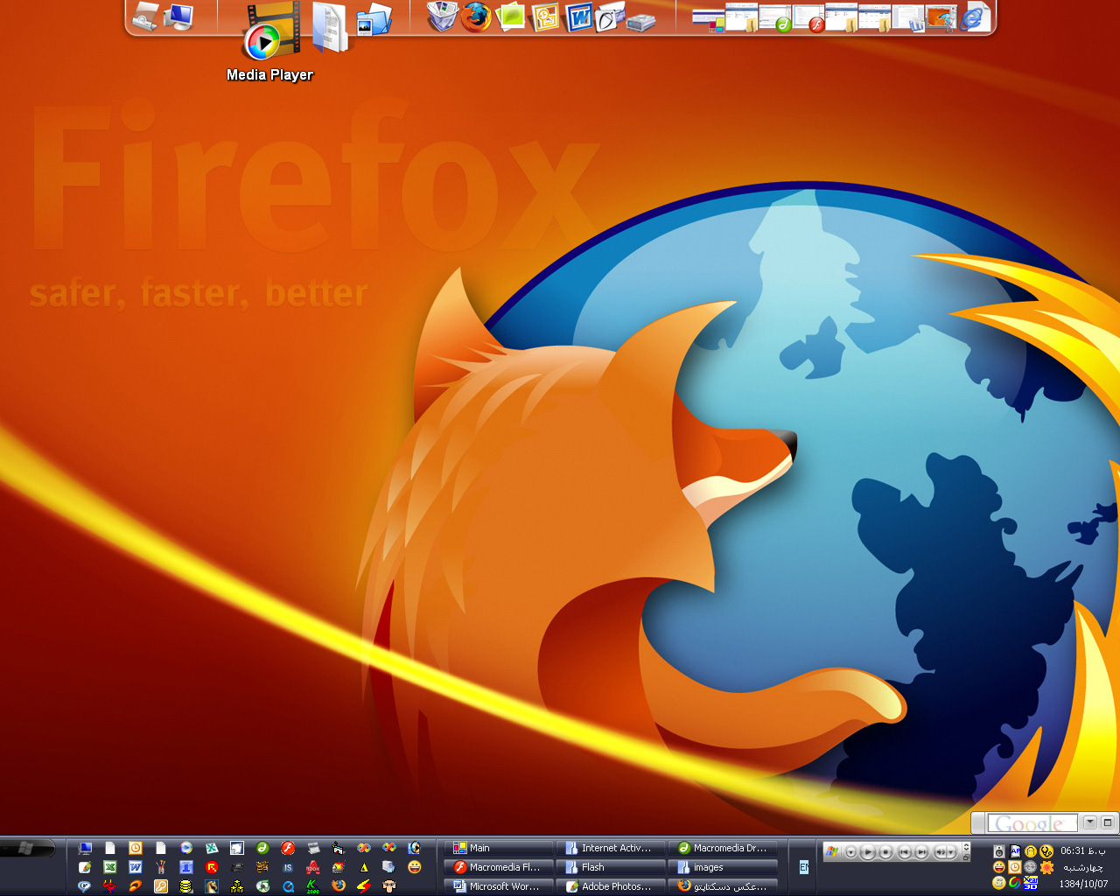Open the chess knight quick launch icon
This screenshot has width=1120, height=896.
[x=211, y=885]
